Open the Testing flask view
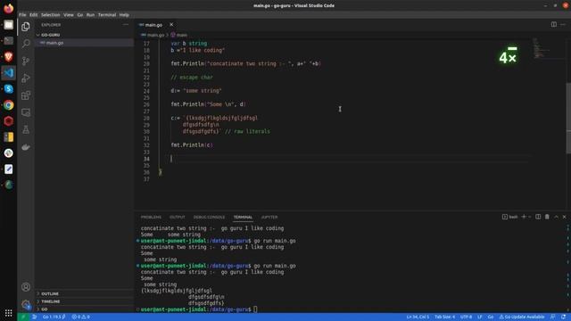571x321 pixels. (26, 129)
